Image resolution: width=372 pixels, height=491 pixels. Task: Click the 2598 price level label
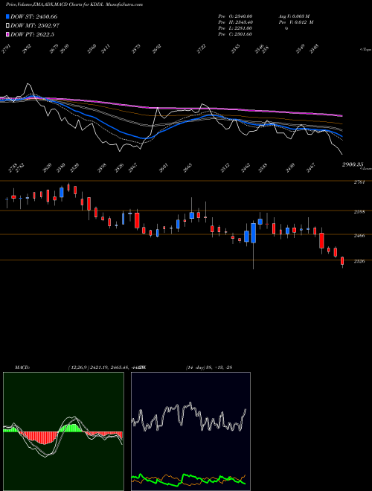pos(359,212)
